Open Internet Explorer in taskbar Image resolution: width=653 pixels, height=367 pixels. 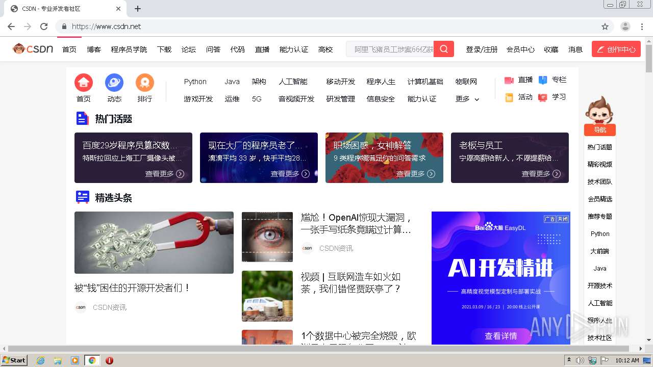click(40, 360)
